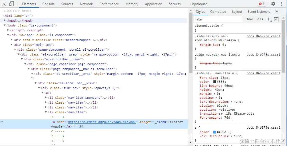The image size is (287, 146).
Task: Click the ellipsis beside the selected node
Action: coord(2,122)
